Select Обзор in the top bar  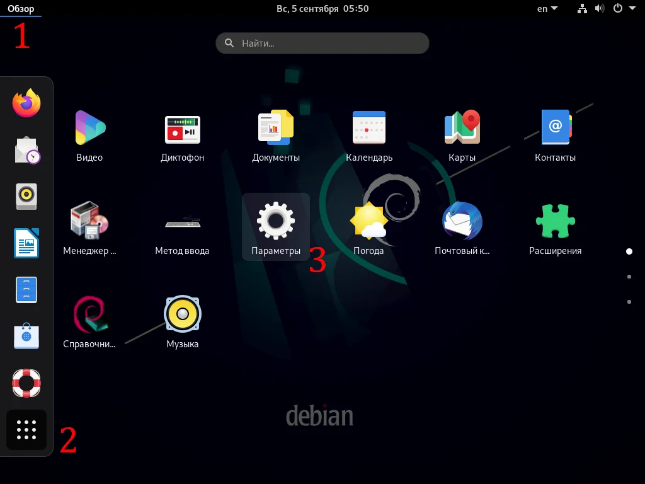click(20, 8)
